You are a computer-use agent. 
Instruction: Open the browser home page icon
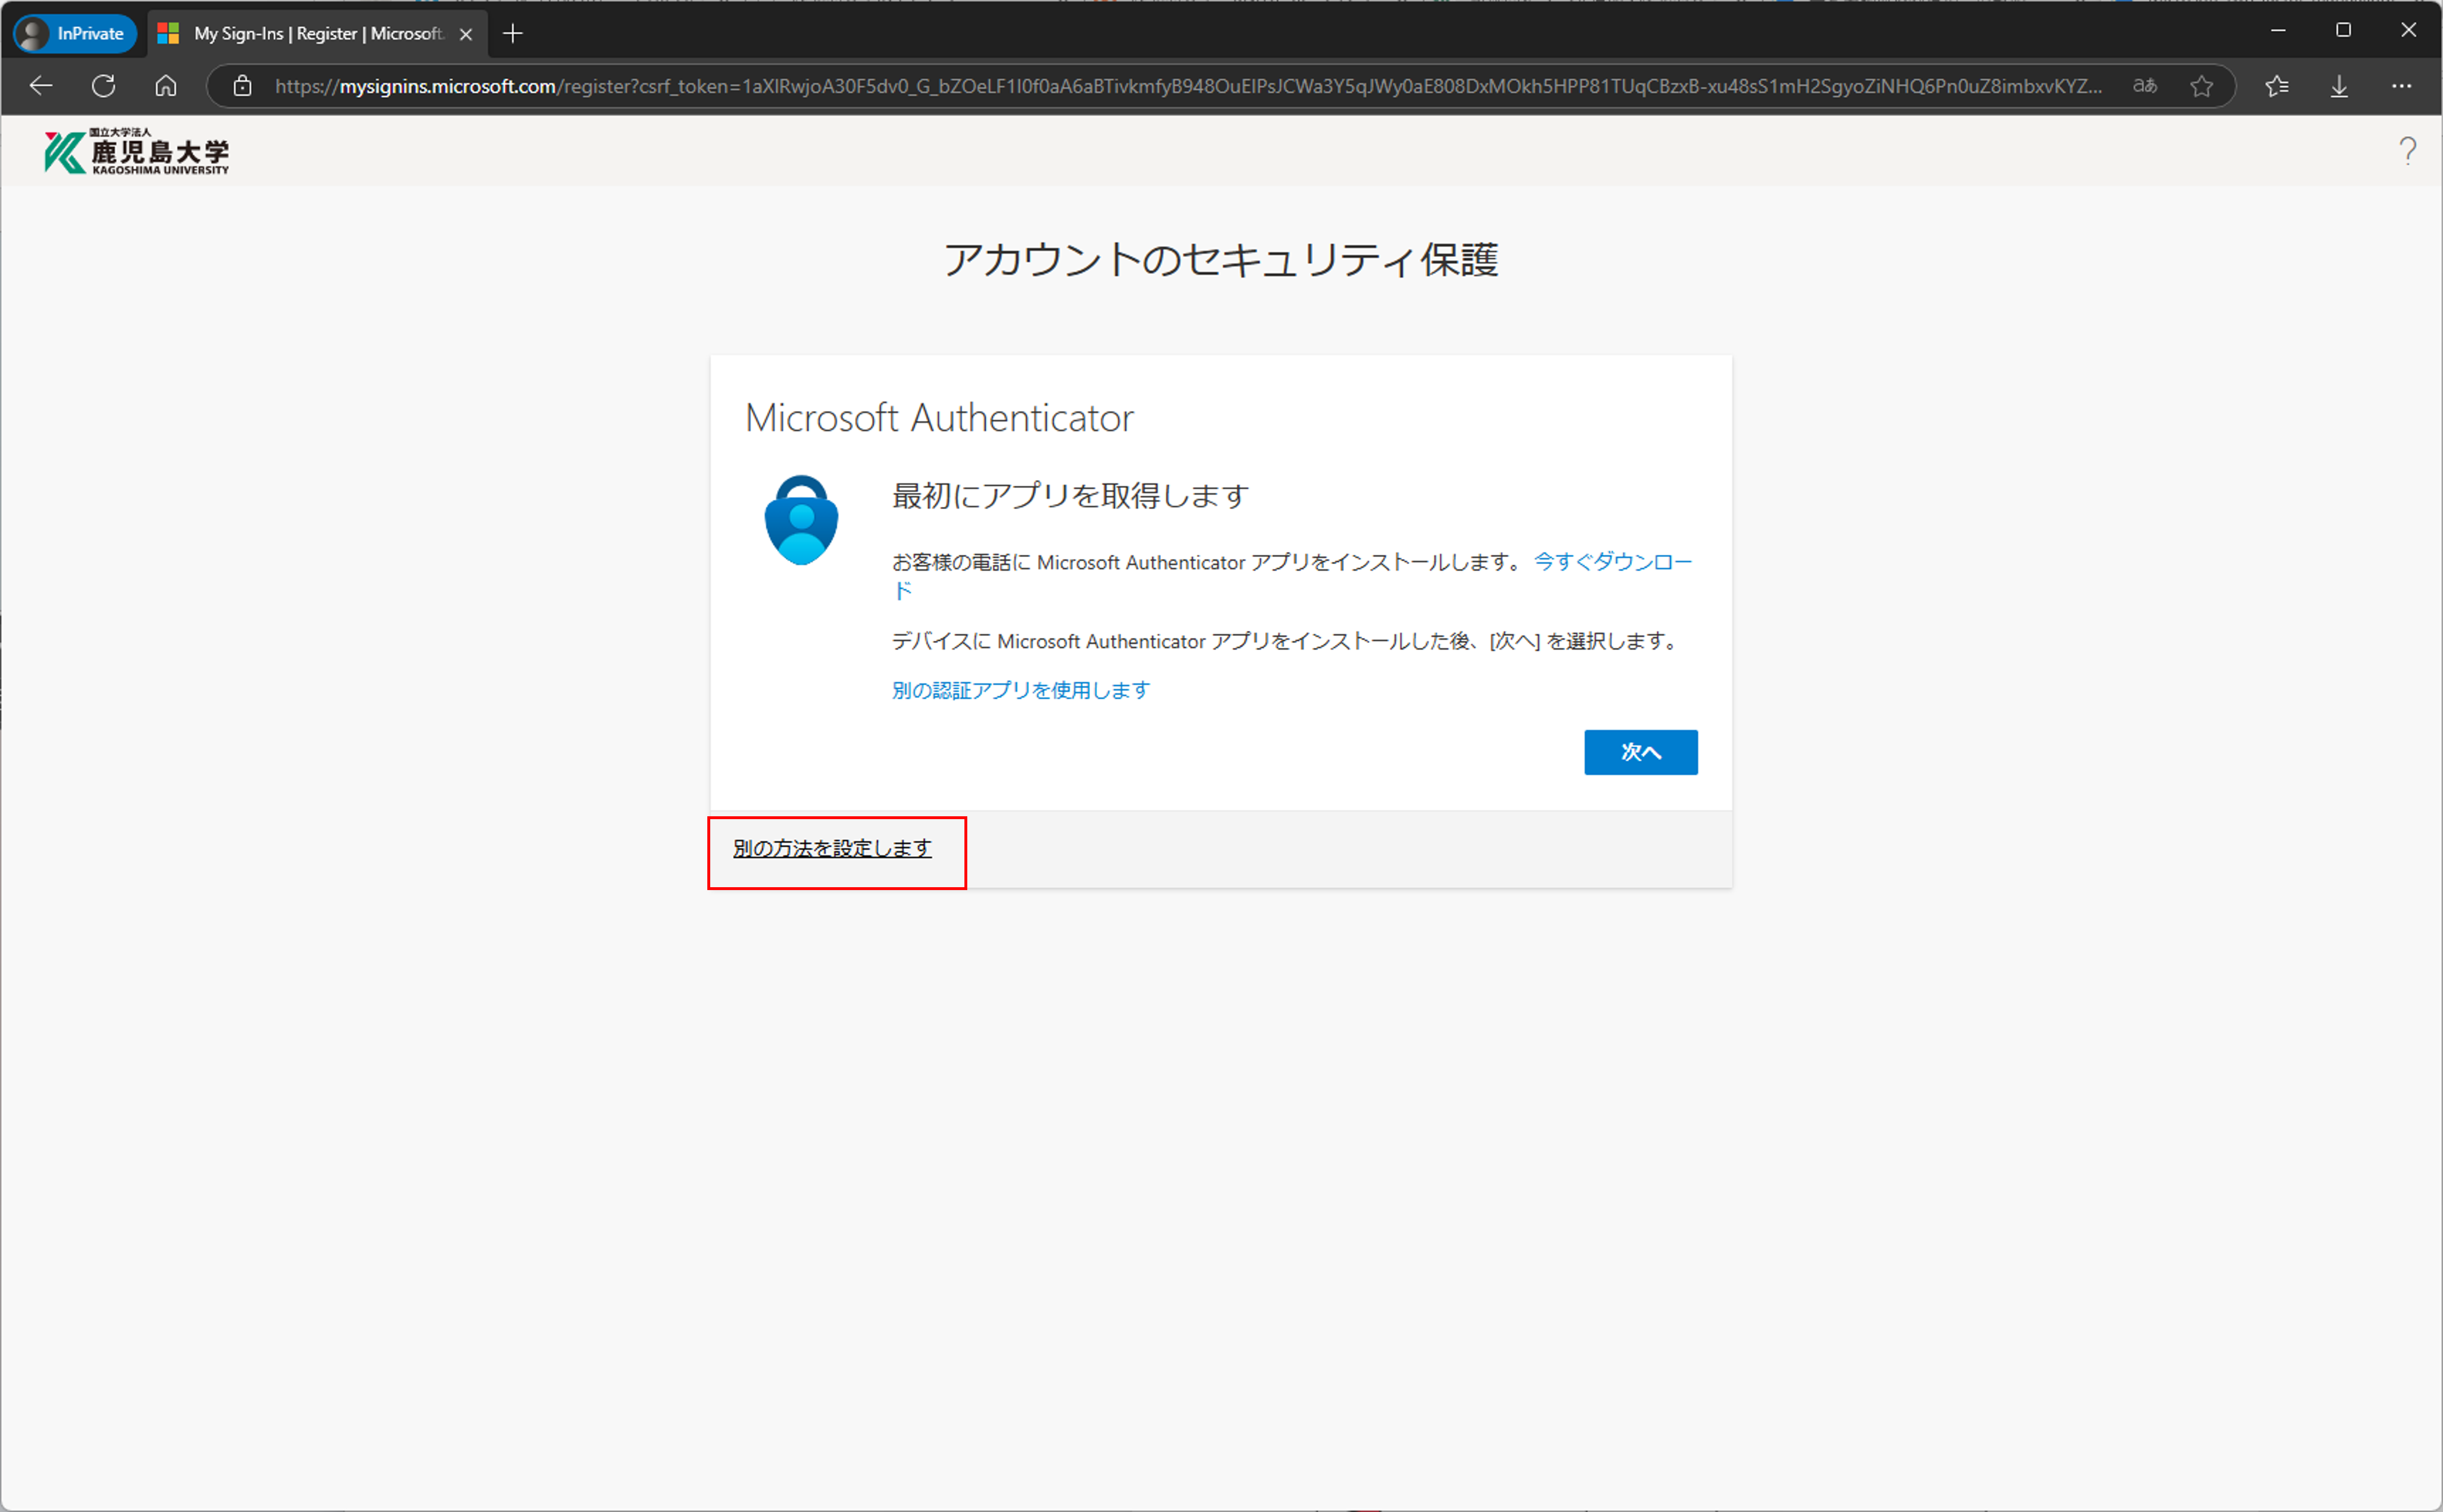[x=166, y=86]
